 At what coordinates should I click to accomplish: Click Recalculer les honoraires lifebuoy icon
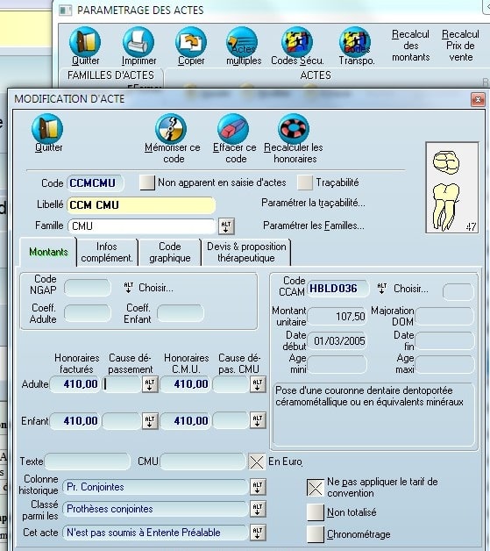[294, 129]
